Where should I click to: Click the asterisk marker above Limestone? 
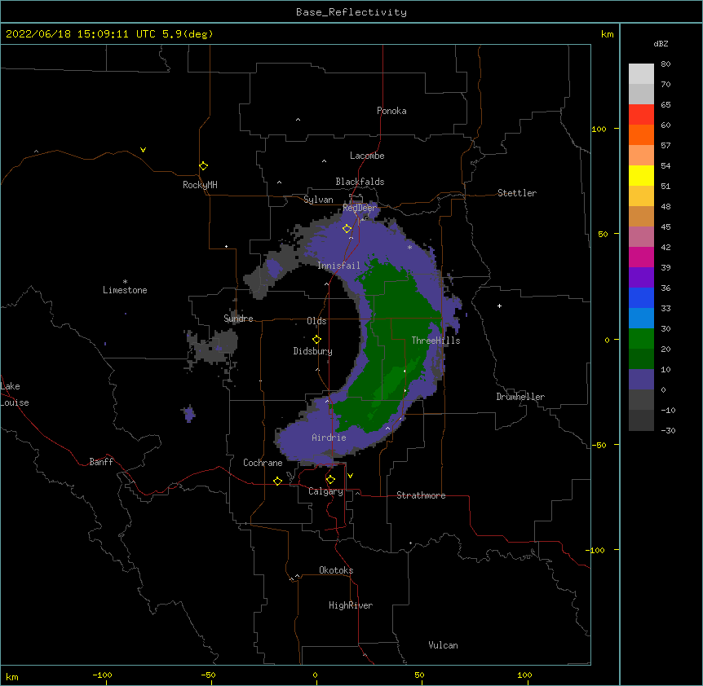click(x=125, y=282)
